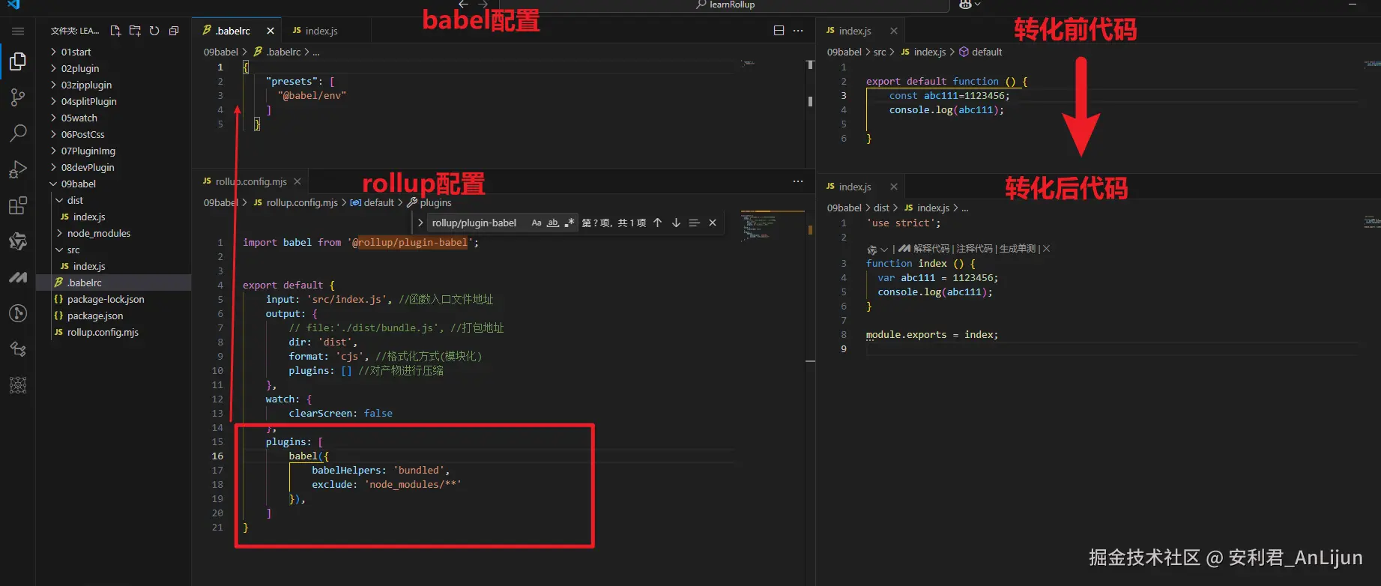Toggle find in selection icon
The width and height of the screenshot is (1381, 586).
coord(694,223)
